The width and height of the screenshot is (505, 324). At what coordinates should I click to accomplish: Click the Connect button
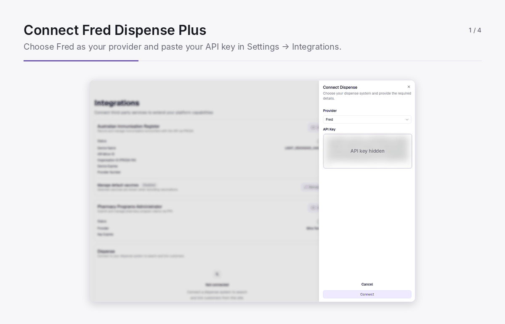[367, 295]
